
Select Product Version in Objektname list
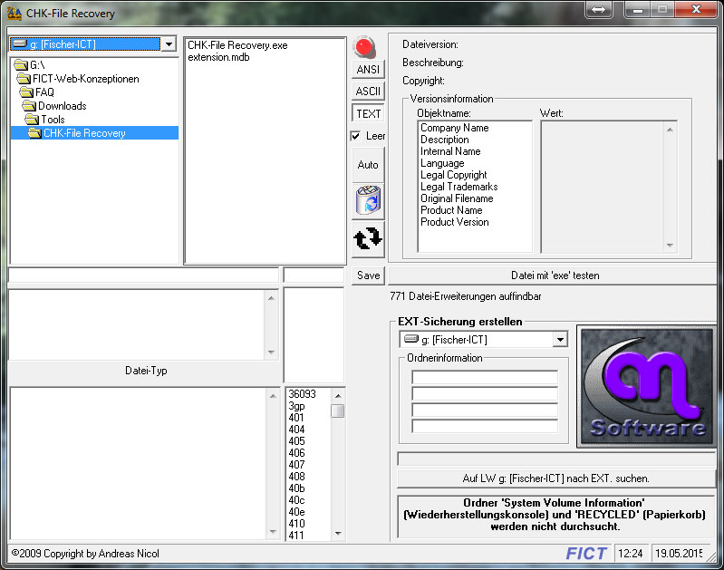pos(454,222)
